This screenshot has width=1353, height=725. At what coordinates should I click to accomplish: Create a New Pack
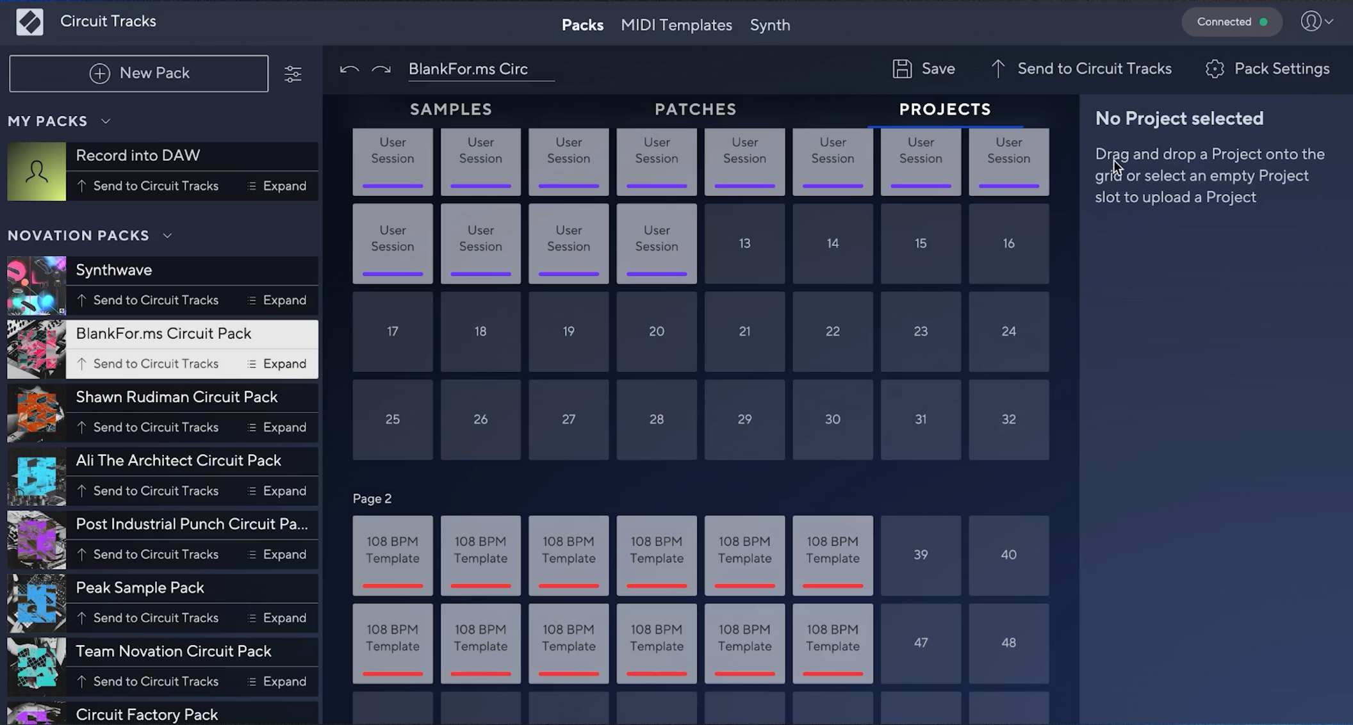coord(139,73)
